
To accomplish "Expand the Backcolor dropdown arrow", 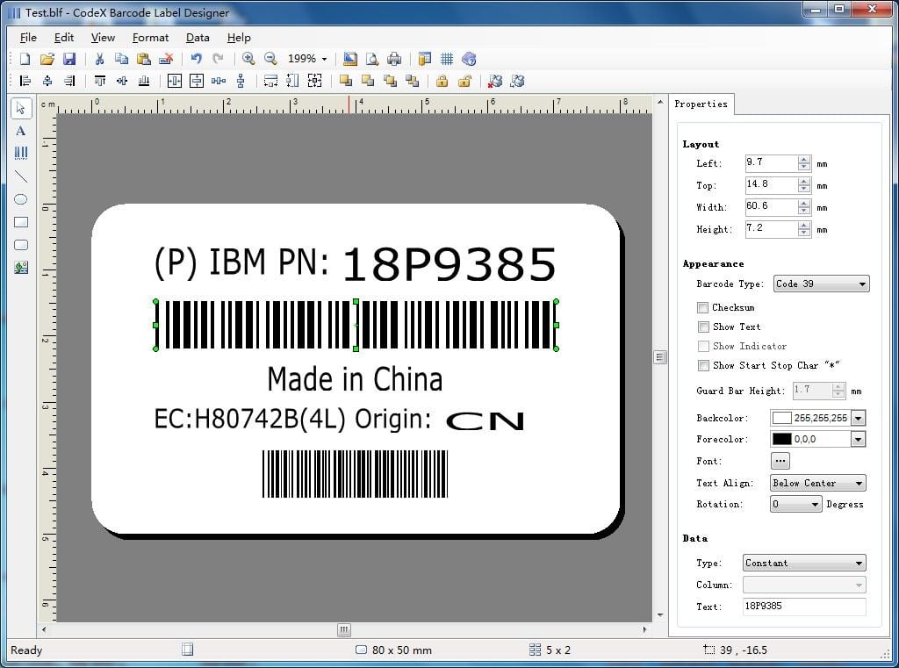I will pos(859,418).
